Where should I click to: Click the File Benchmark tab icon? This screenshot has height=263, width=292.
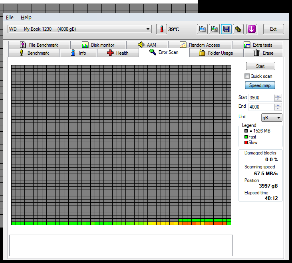[23, 45]
